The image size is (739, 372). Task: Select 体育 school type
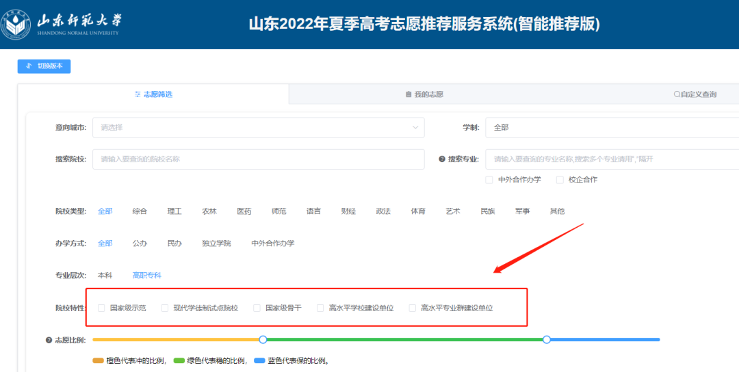418,211
